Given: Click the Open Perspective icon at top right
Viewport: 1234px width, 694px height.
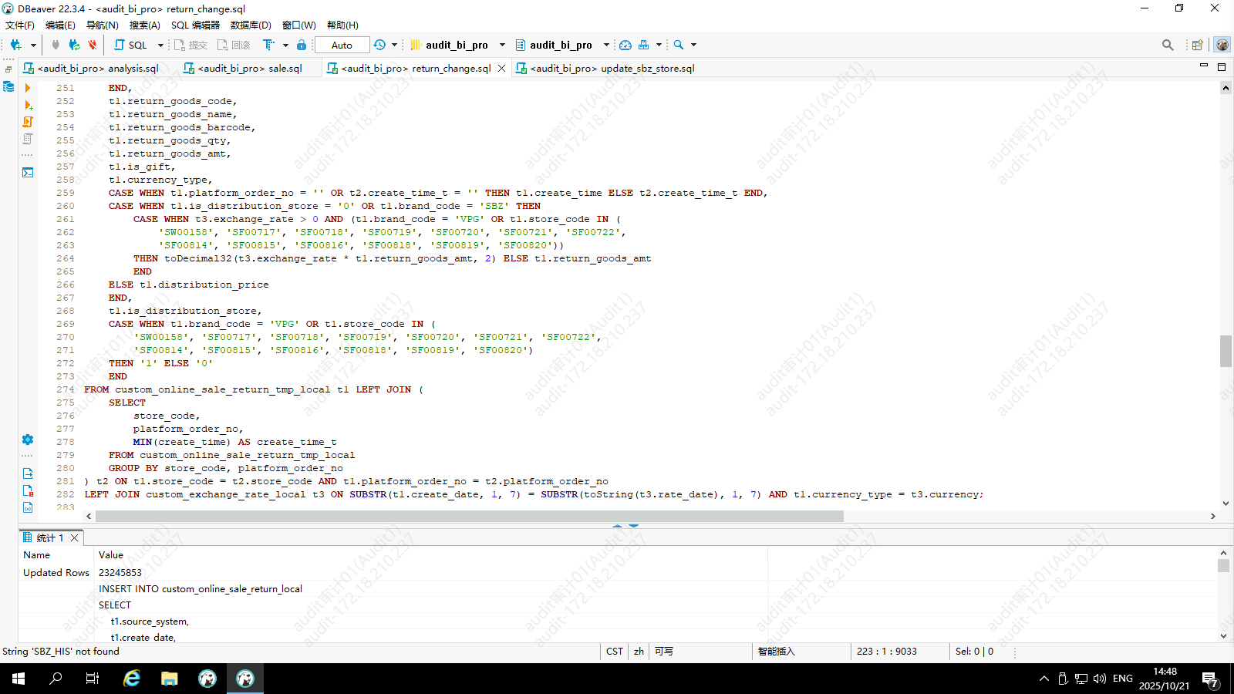Looking at the screenshot, I should click(1197, 45).
